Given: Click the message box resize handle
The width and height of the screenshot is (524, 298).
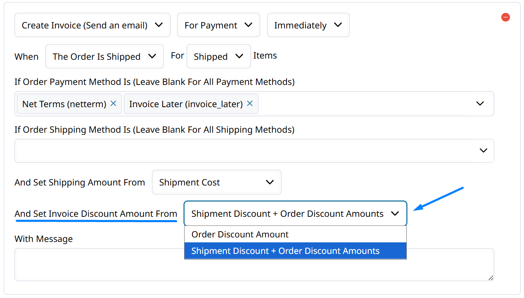Looking at the screenshot, I should tap(491, 278).
